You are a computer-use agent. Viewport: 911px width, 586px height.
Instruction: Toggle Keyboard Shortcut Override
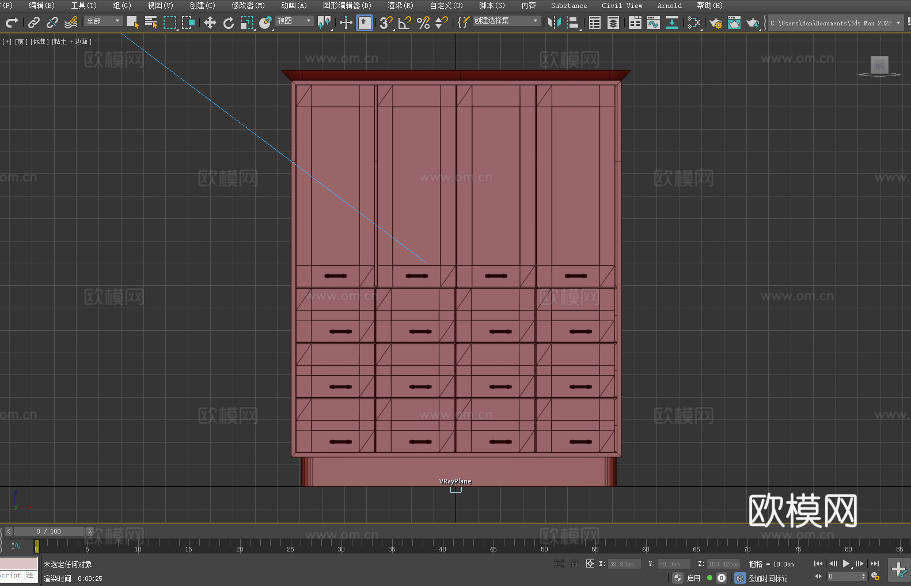tap(365, 22)
